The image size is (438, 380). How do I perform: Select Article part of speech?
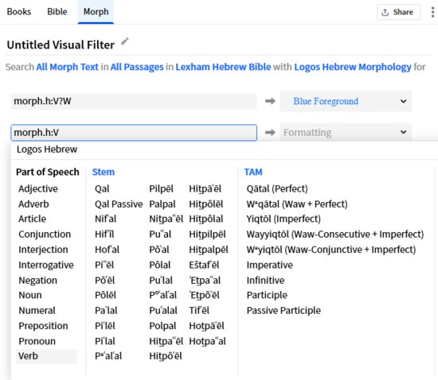33,219
